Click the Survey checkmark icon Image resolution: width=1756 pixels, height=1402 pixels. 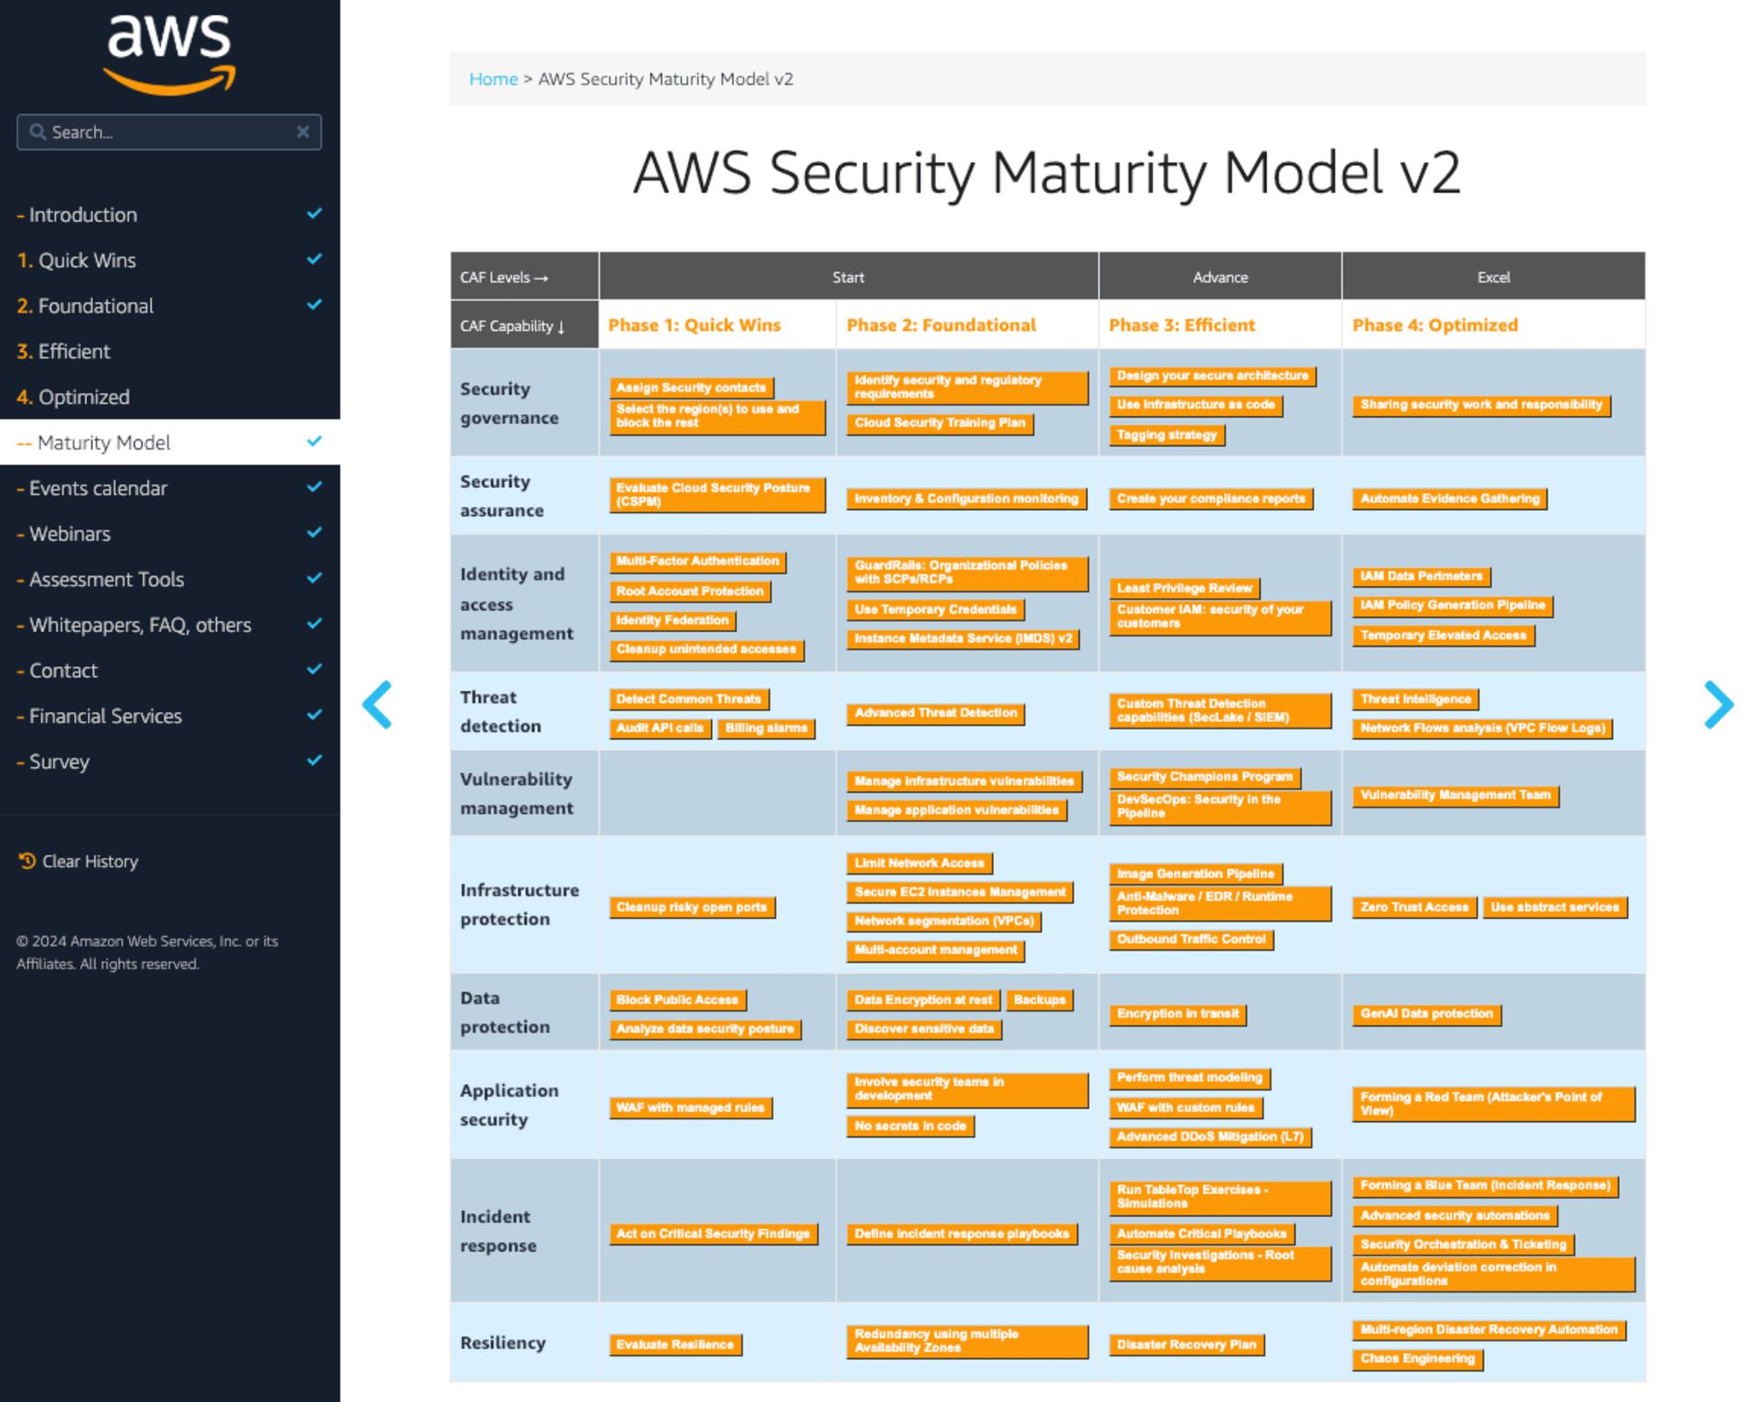[x=314, y=761]
